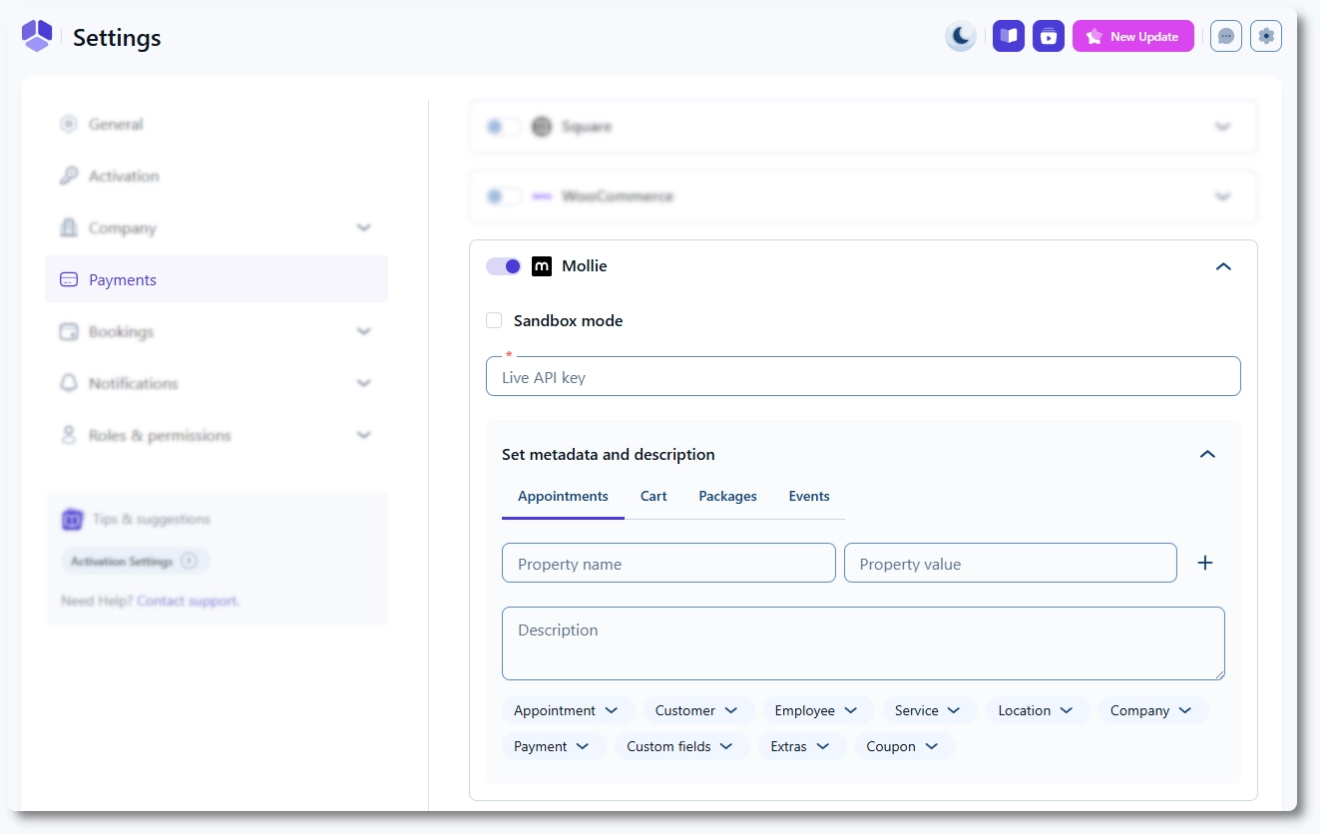This screenshot has height=834, width=1320.
Task: Open the Payment placeholder dropdown
Action: [x=552, y=746]
